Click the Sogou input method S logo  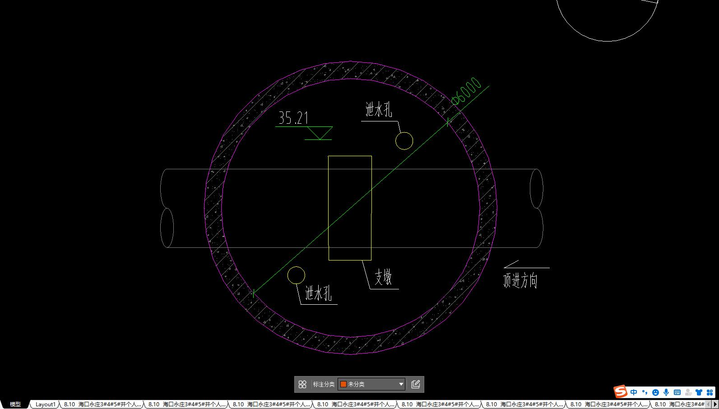[621, 392]
